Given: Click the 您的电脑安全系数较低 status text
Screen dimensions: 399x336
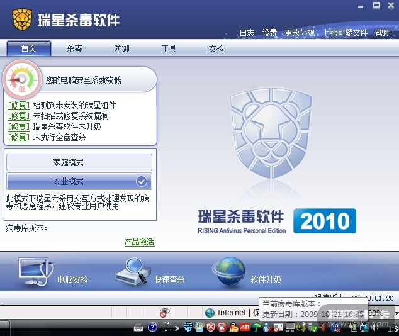Looking at the screenshot, I should point(83,80).
